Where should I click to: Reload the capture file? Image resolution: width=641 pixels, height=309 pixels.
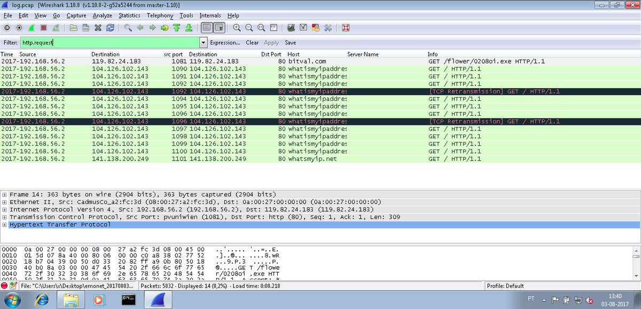coord(110,27)
